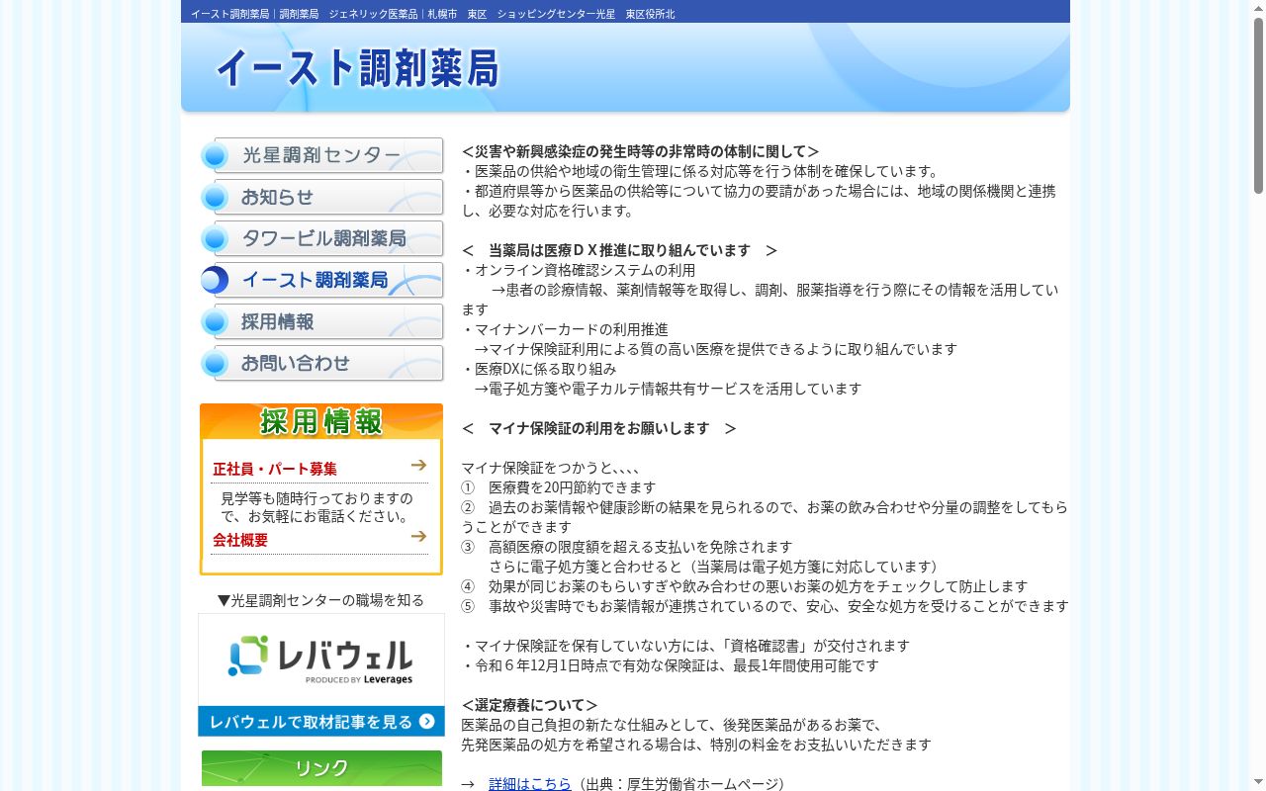Open the お知らせ menu item

[321, 197]
